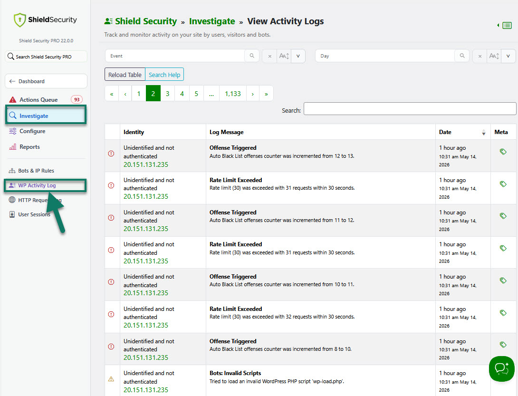The height and width of the screenshot is (396, 518).
Task: Clear the Day filter with the X
Action: point(480,56)
